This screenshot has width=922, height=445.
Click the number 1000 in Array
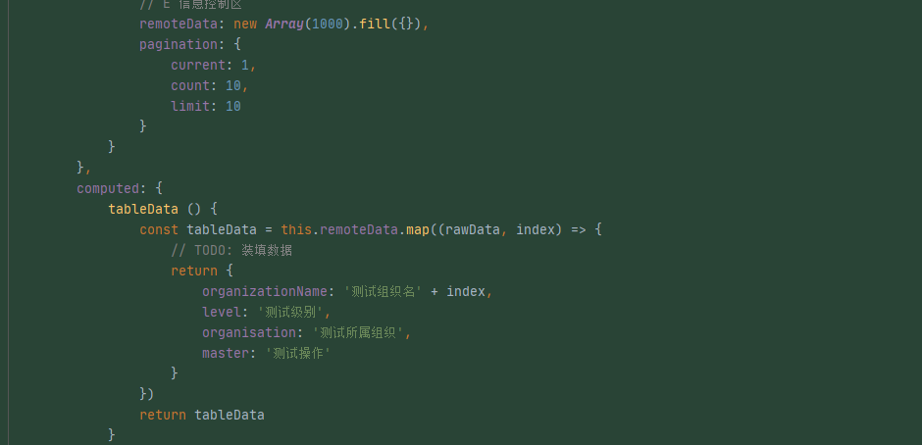point(327,24)
